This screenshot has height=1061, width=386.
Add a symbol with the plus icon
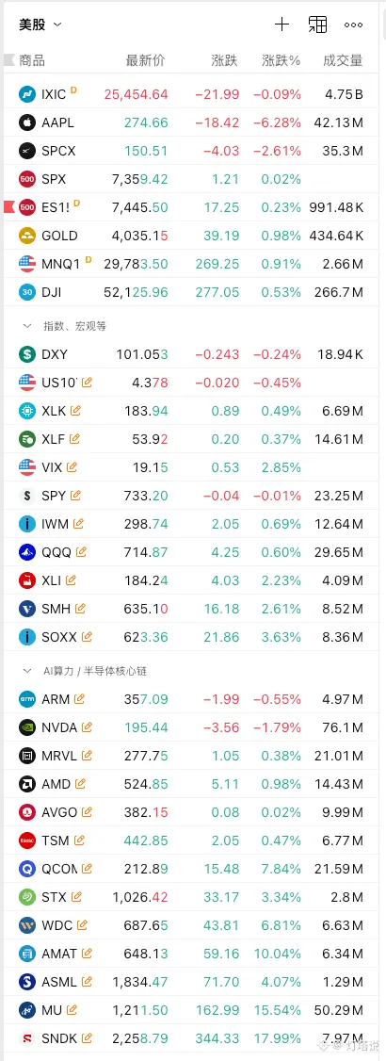tap(281, 25)
